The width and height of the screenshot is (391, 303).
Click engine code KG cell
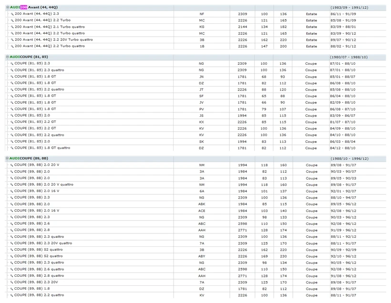coord(202,27)
